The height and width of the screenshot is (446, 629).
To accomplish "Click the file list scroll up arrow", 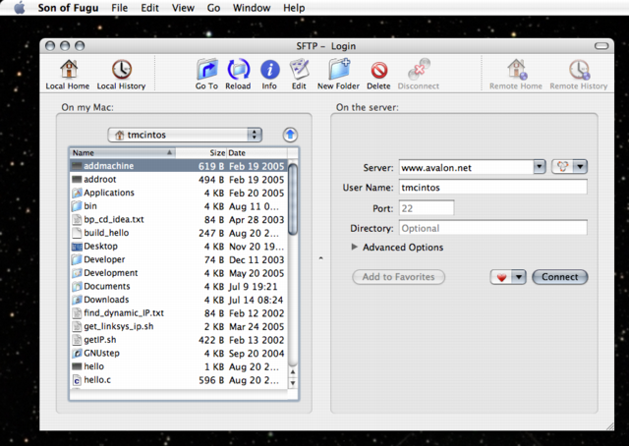I will 293,372.
